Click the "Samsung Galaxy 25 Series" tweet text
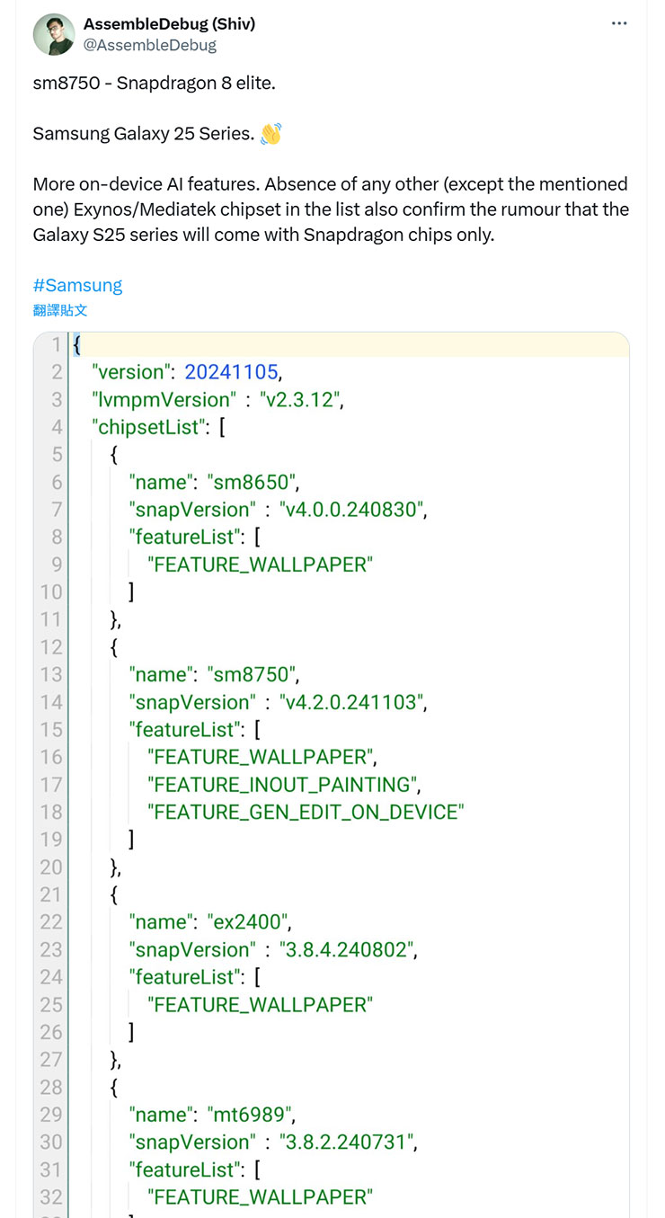The width and height of the screenshot is (665, 1218). (144, 134)
